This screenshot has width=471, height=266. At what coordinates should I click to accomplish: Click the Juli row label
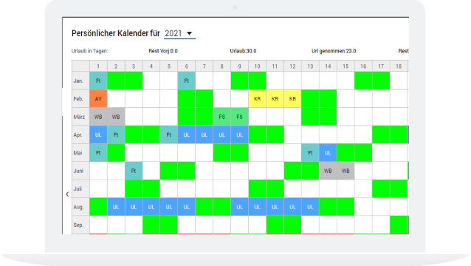pos(80,189)
